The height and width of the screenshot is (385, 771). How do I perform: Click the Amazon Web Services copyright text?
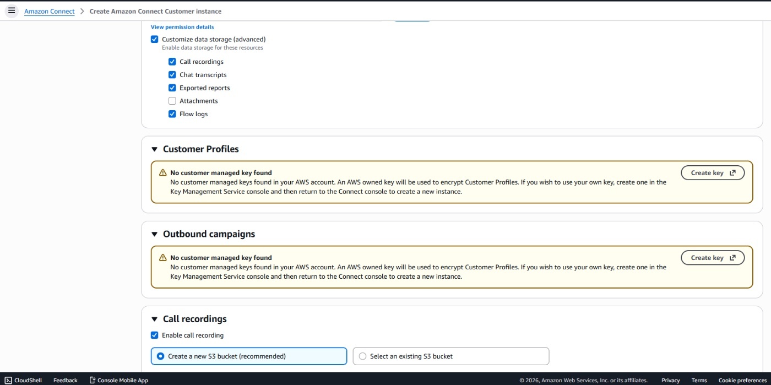(583, 380)
